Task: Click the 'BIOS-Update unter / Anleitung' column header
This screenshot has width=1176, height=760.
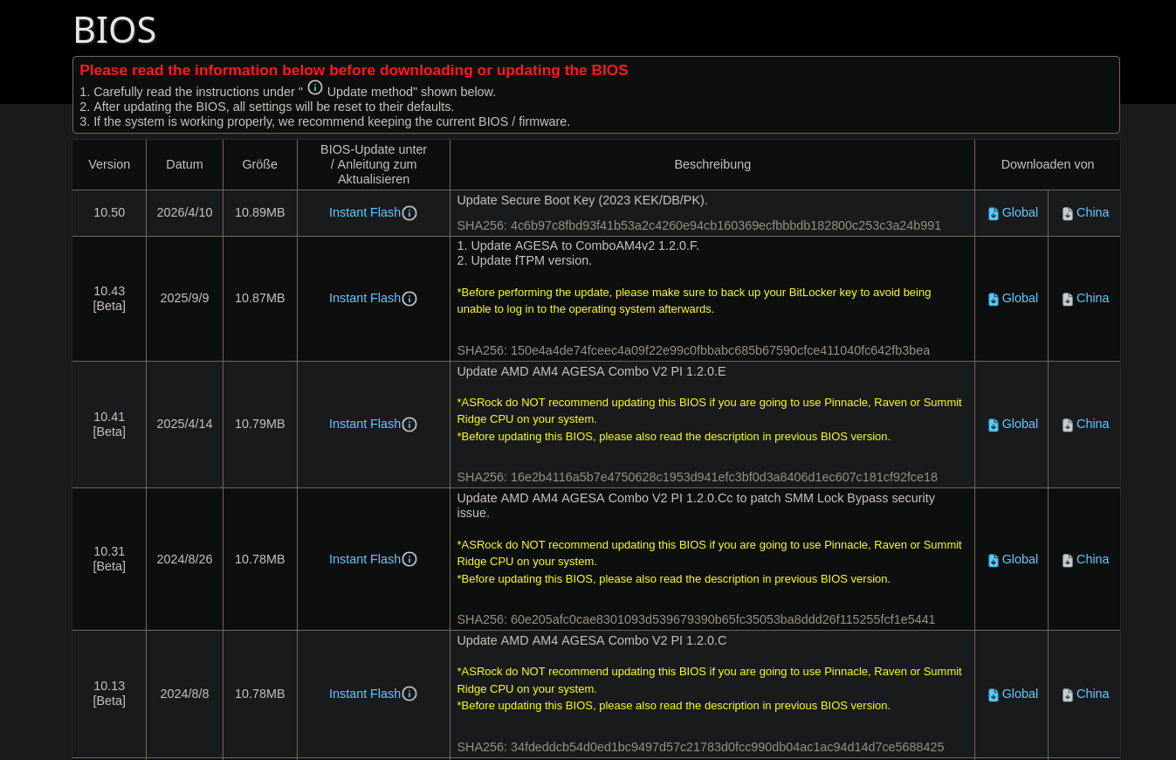Action: 374,164
